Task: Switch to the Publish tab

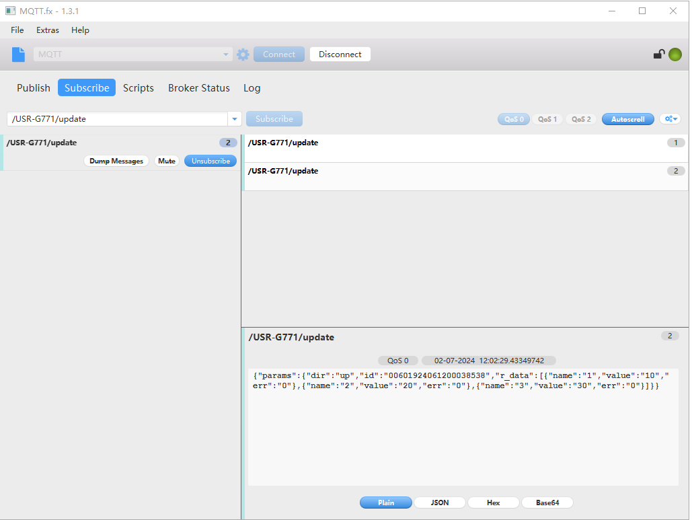Action: click(34, 88)
